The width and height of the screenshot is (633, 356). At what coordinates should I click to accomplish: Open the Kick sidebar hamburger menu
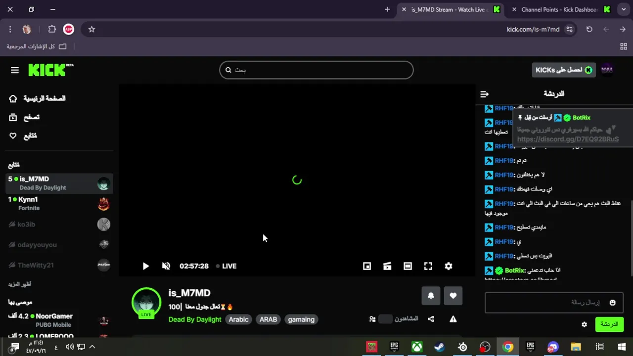(15, 70)
